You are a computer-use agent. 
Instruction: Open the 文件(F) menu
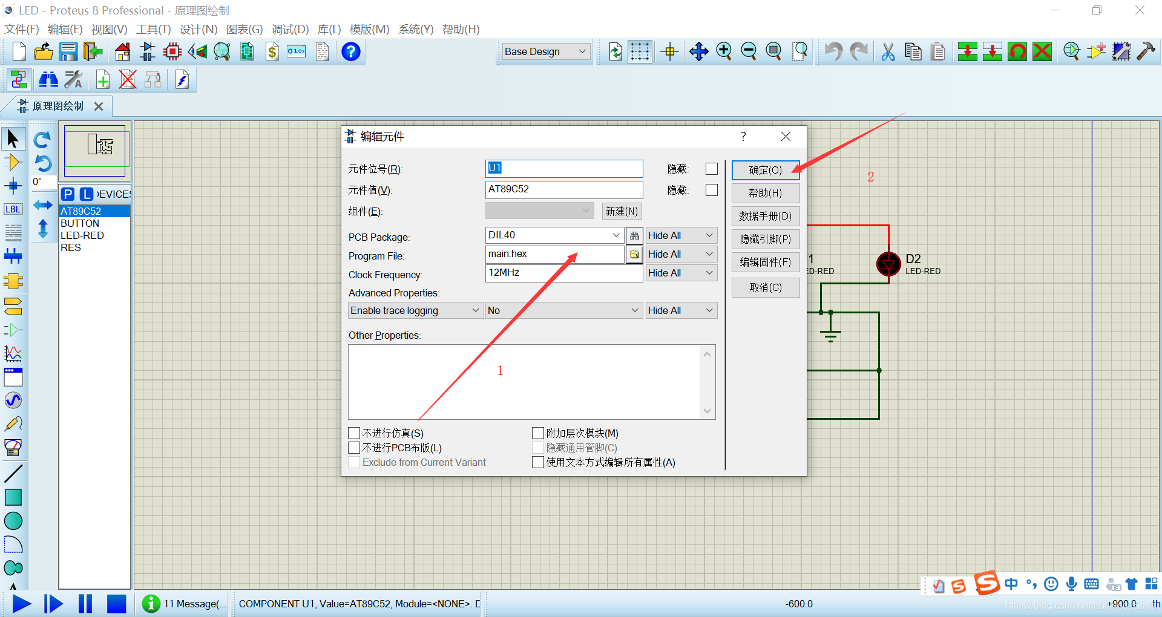coord(22,29)
